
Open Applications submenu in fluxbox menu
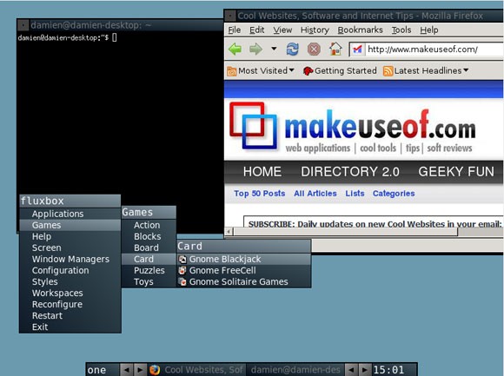tap(70, 214)
